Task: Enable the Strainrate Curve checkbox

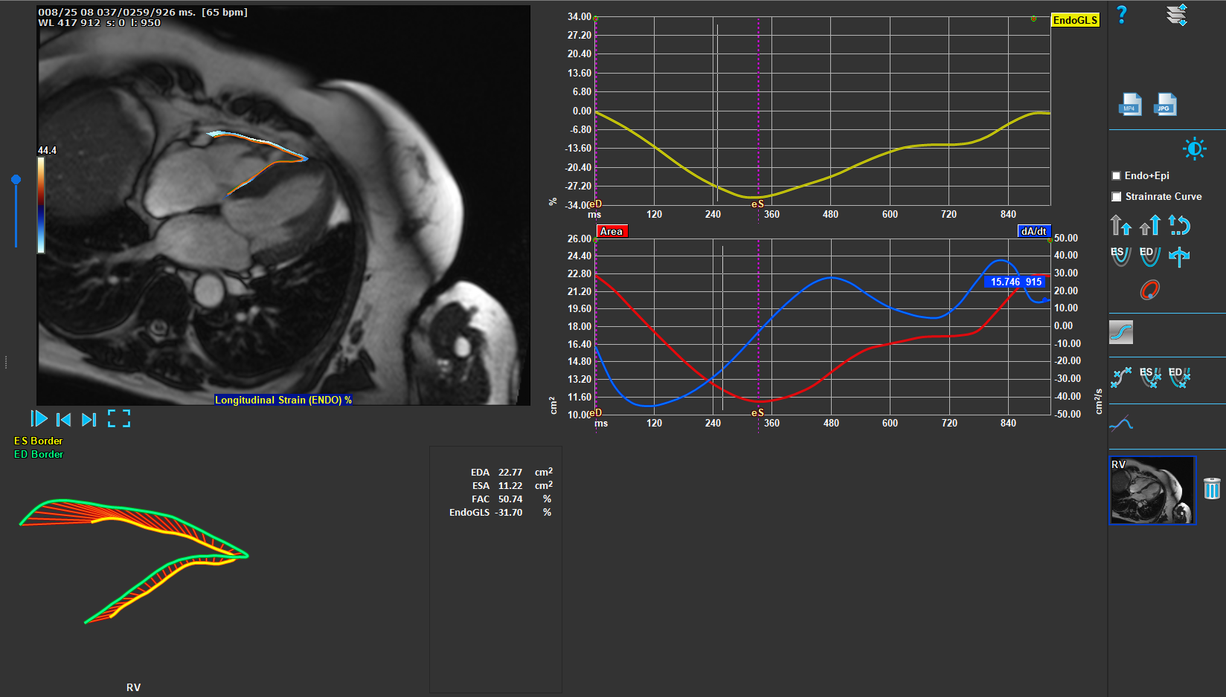Action: [1116, 197]
